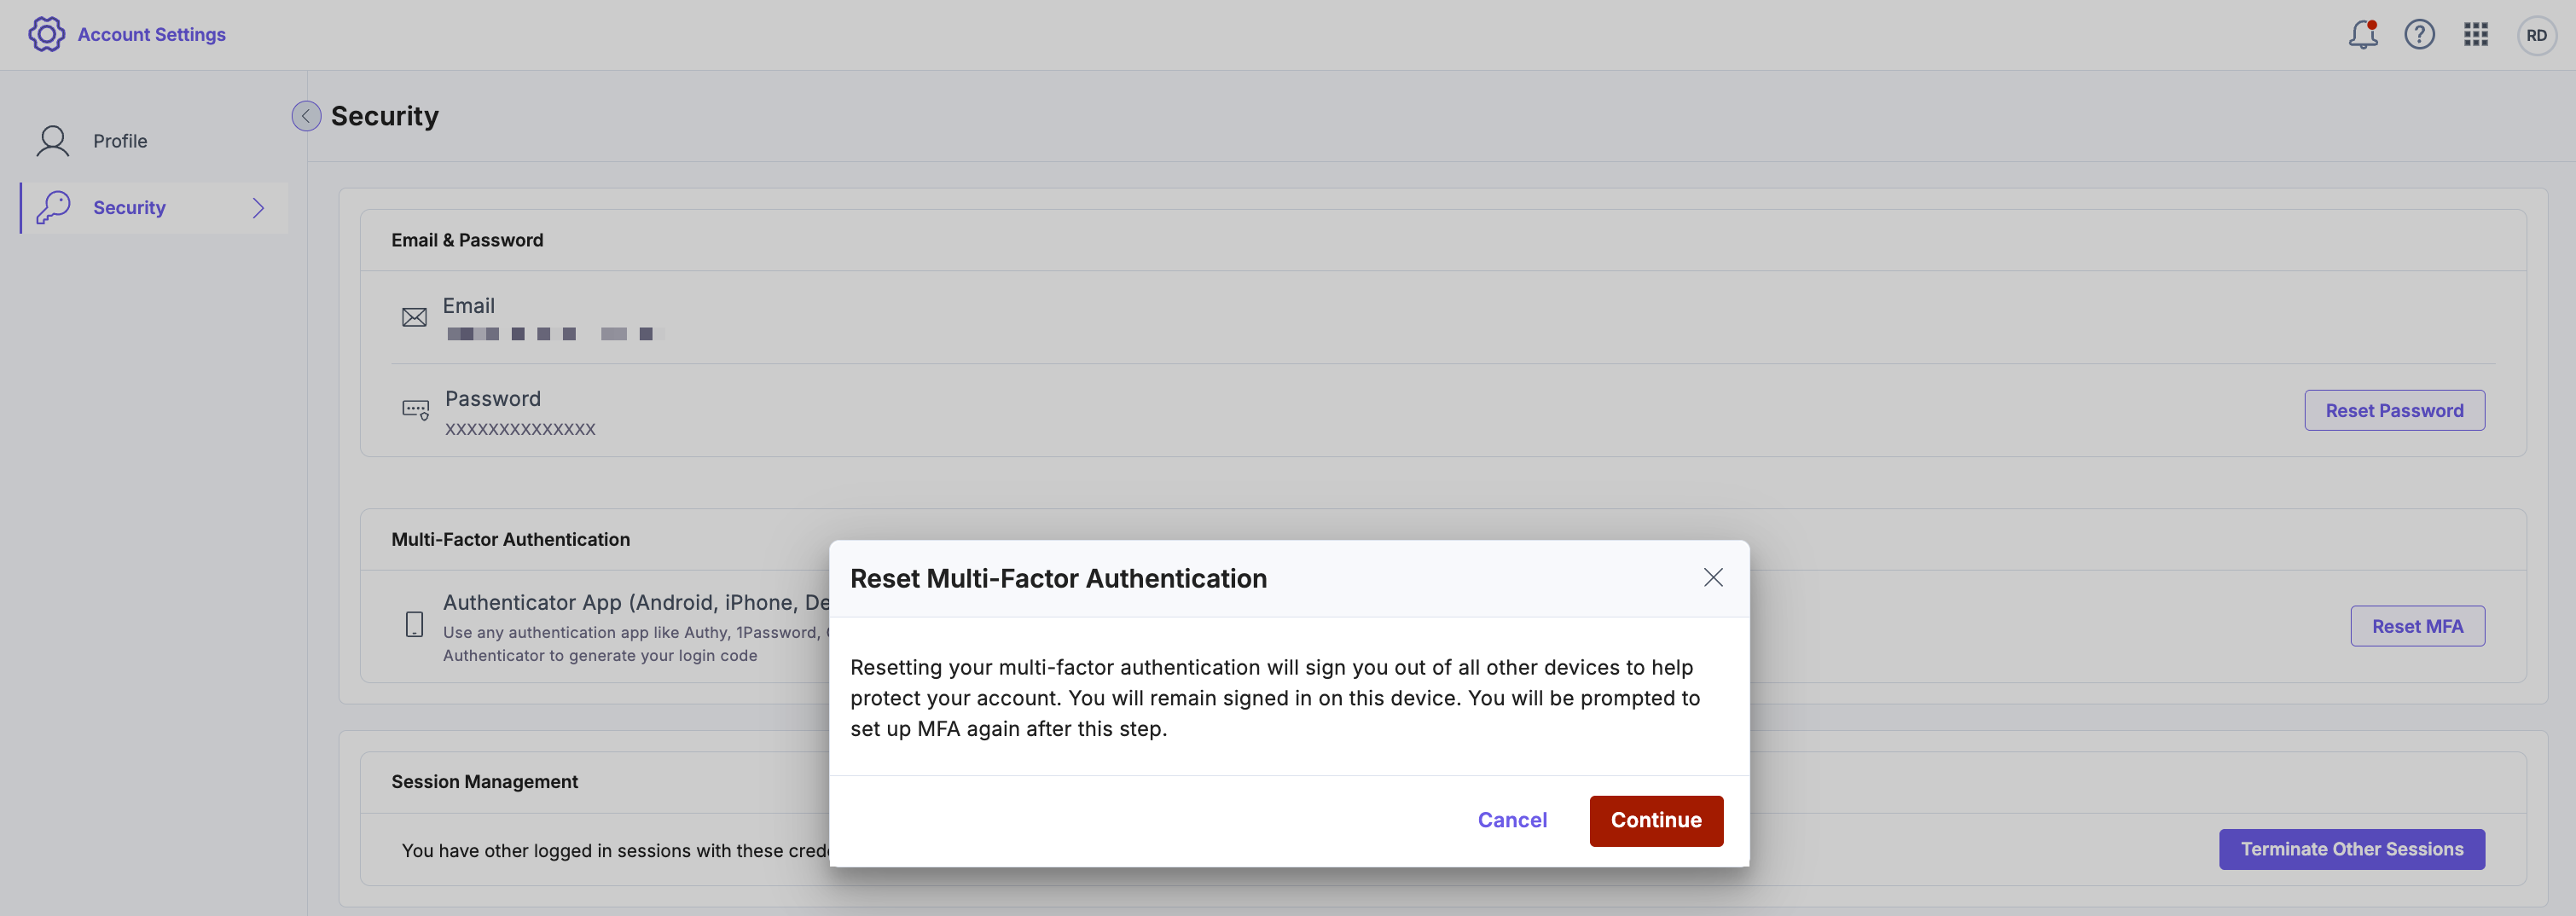This screenshot has height=916, width=2576.
Task: Select the Security menu item
Action: tap(129, 208)
